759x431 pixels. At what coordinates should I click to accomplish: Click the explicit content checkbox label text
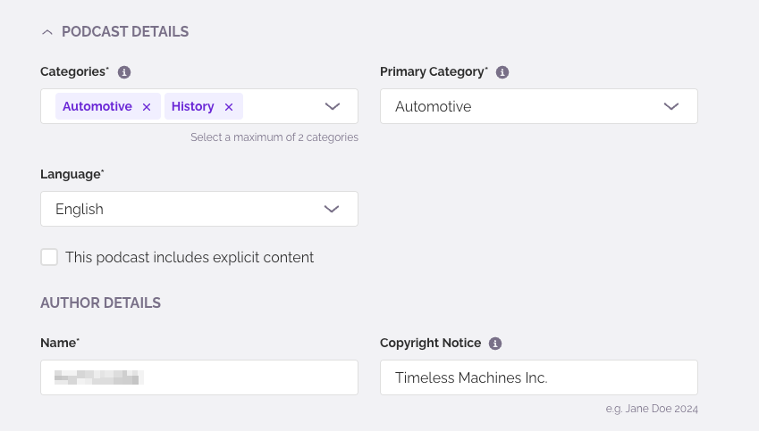190,258
